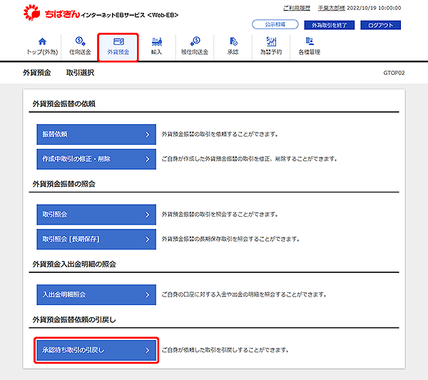Click the 取引選択 page title
This screenshot has width=428, height=380.
(80, 73)
